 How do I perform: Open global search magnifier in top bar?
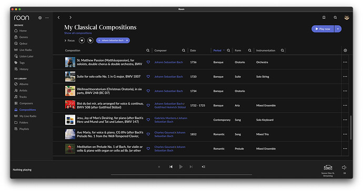pyautogui.click(x=335, y=17)
